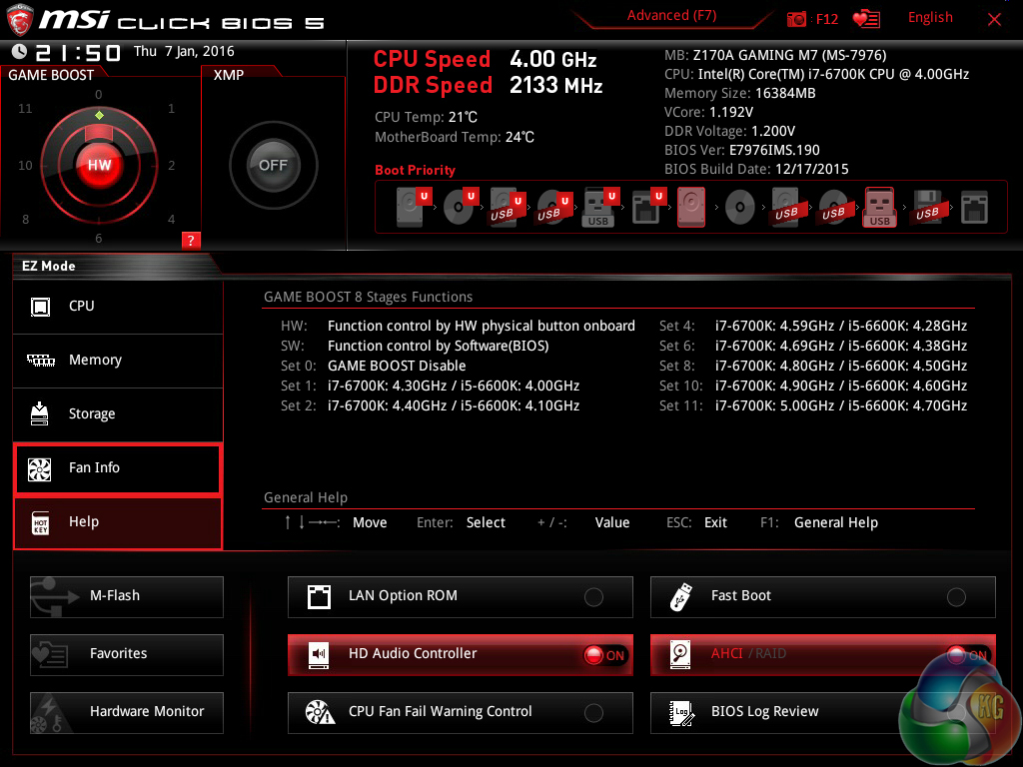Select the UEFI CD/DVD boot device icon
The height and width of the screenshot is (767, 1023).
pyautogui.click(x=461, y=206)
